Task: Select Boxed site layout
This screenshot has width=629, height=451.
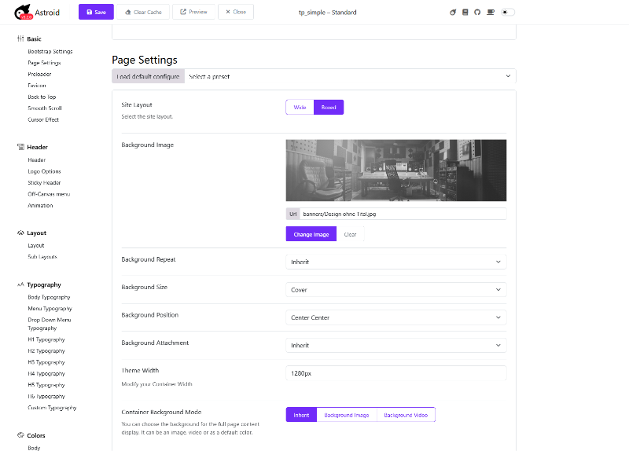Action: [x=329, y=107]
